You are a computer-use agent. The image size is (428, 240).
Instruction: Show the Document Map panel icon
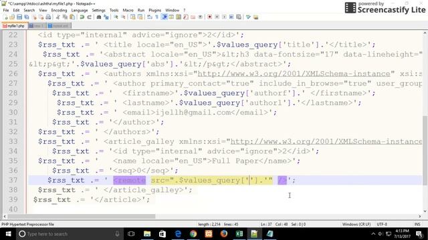tap(179, 17)
